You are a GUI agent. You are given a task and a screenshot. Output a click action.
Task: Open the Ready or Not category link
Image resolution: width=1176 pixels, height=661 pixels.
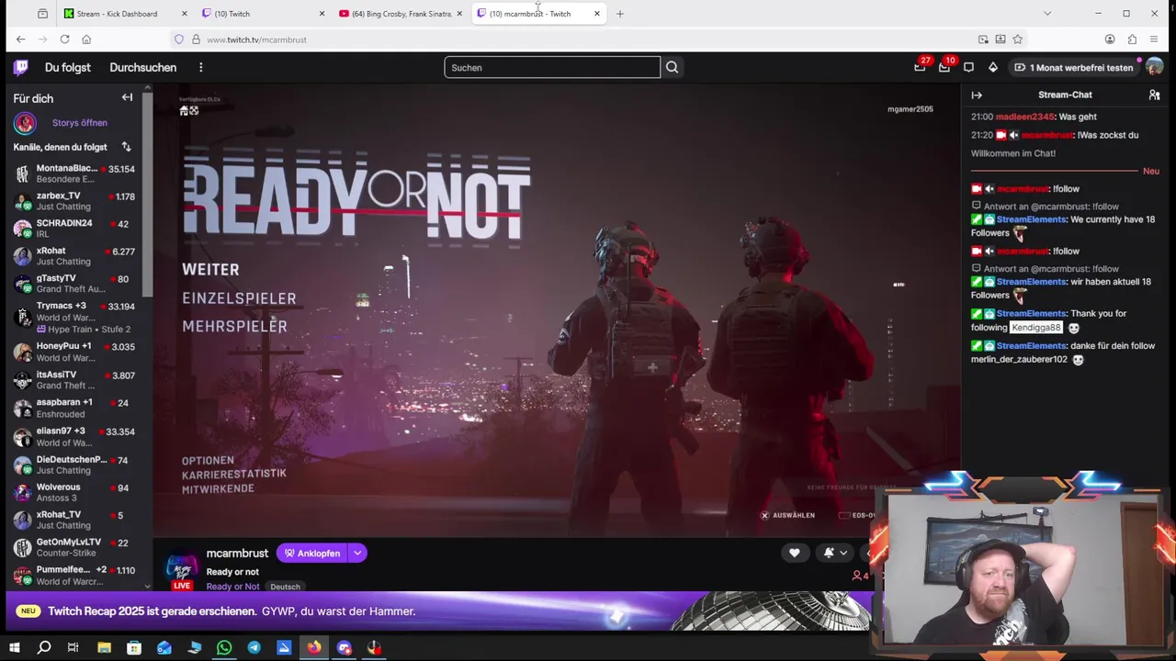coord(232,587)
